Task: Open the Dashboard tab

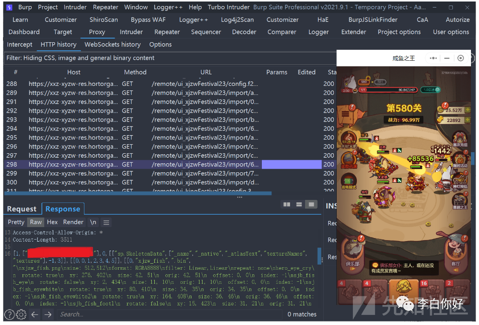Action: point(24,32)
